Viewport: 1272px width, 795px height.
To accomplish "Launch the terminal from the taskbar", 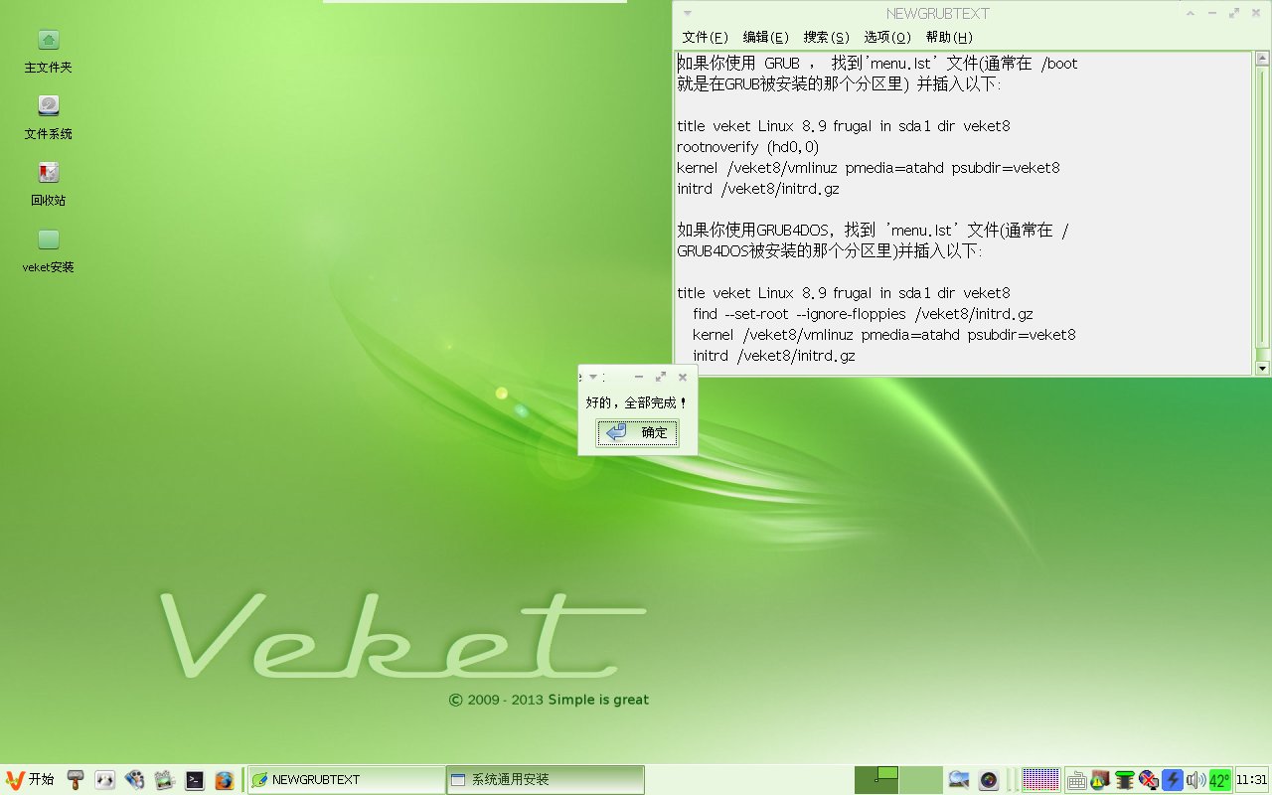I will tap(195, 780).
